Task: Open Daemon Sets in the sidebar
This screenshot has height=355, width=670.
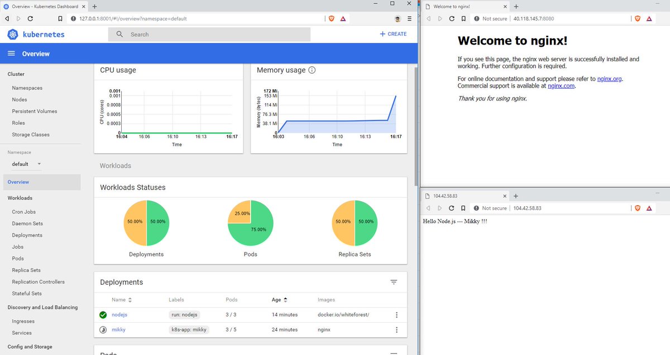Action: pos(27,223)
